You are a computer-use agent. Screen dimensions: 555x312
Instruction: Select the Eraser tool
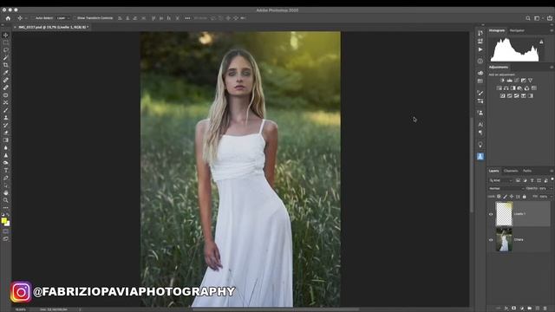click(x=6, y=133)
